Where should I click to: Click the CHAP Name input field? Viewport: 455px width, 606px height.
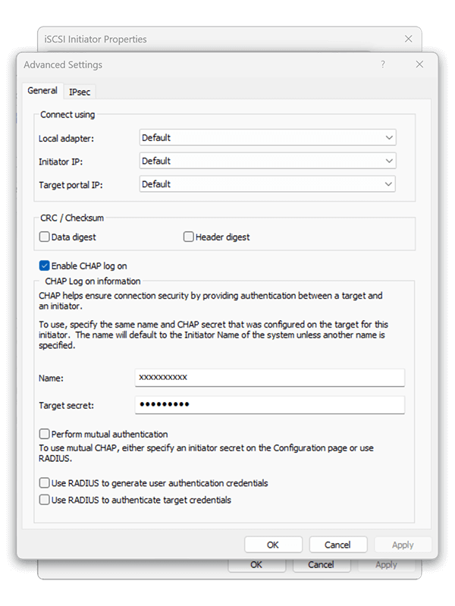pyautogui.click(x=270, y=378)
